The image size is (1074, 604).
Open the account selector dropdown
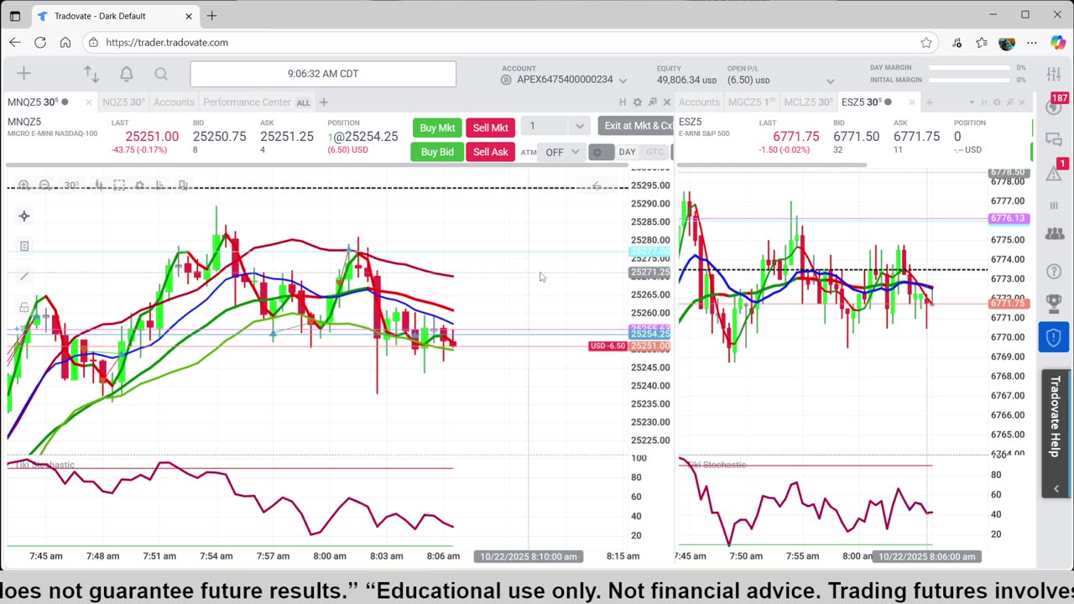coord(623,81)
